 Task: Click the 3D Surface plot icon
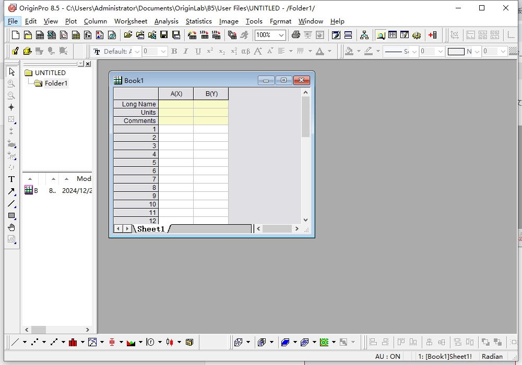click(x=285, y=342)
